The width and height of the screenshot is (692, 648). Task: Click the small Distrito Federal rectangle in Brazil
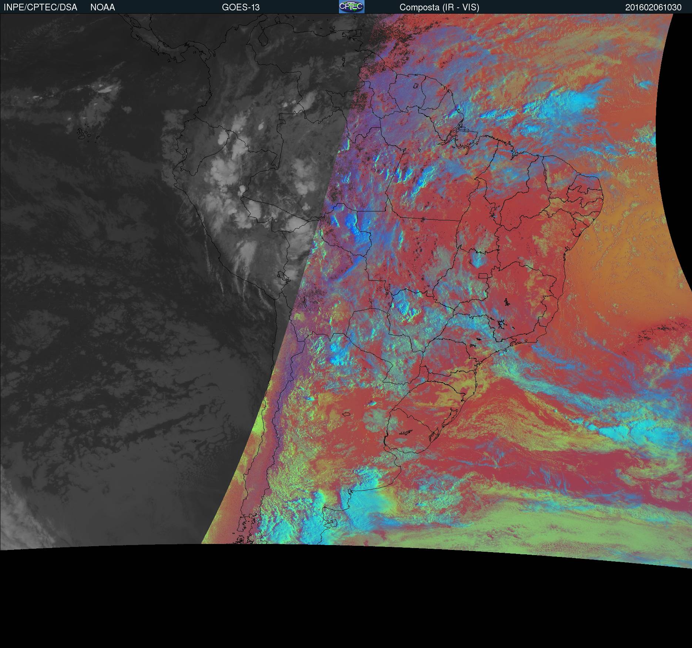point(483,275)
